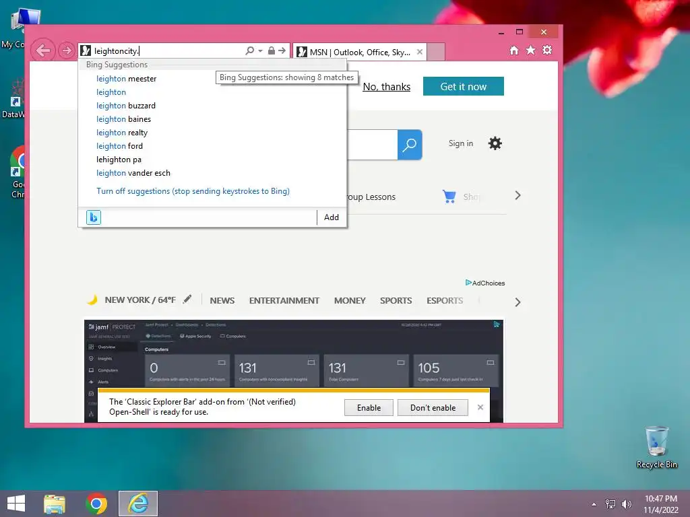The width and height of the screenshot is (690, 517).
Task: Click the network tray icon
Action: [610, 504]
